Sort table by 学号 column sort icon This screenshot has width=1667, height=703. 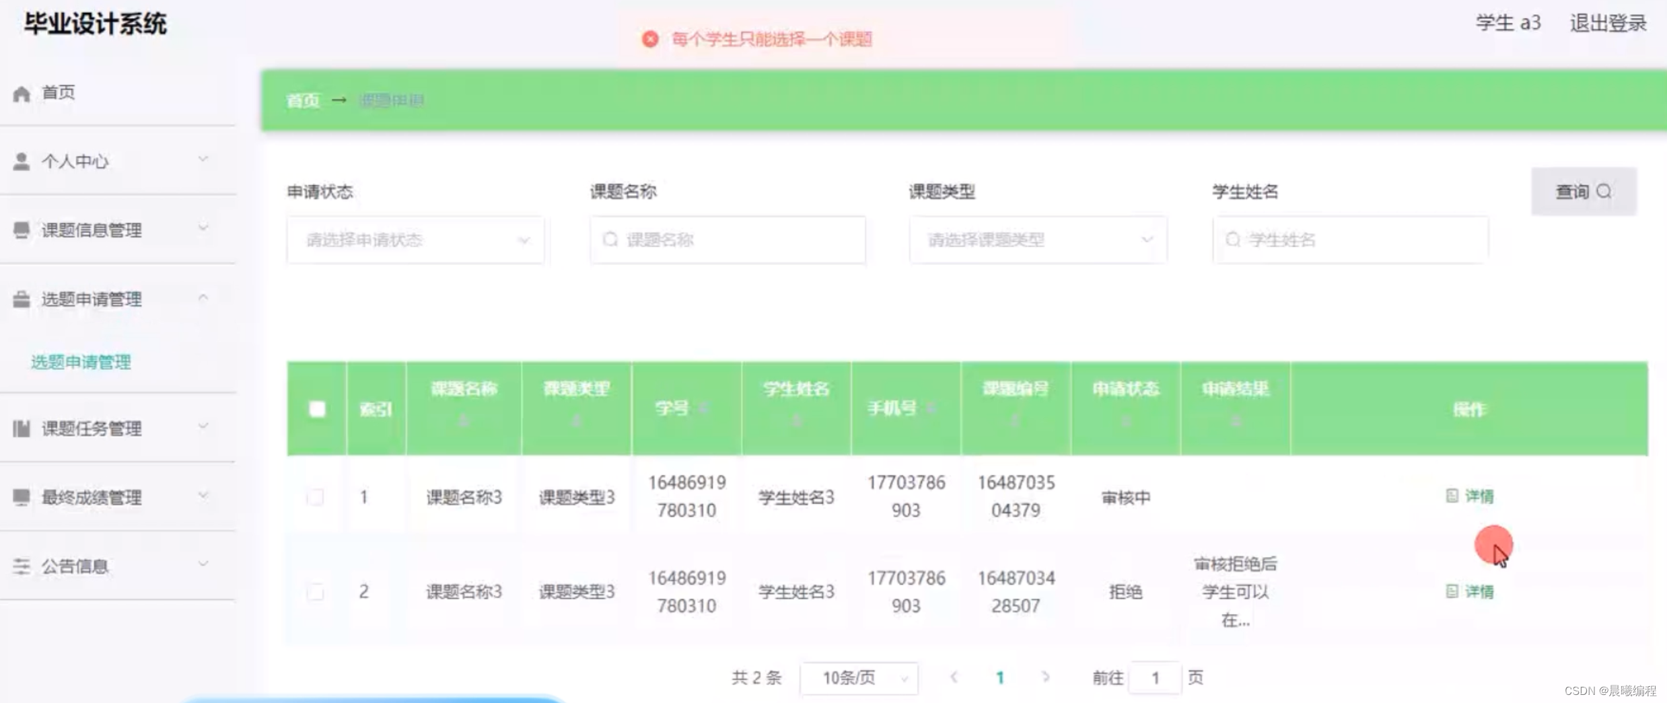703,408
